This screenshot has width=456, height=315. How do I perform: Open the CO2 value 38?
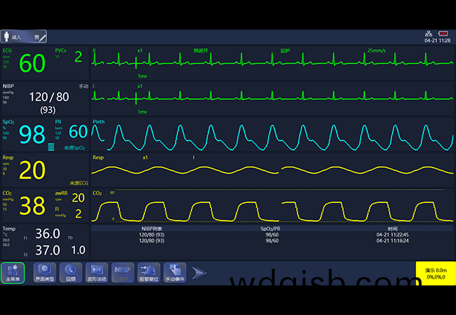point(32,206)
